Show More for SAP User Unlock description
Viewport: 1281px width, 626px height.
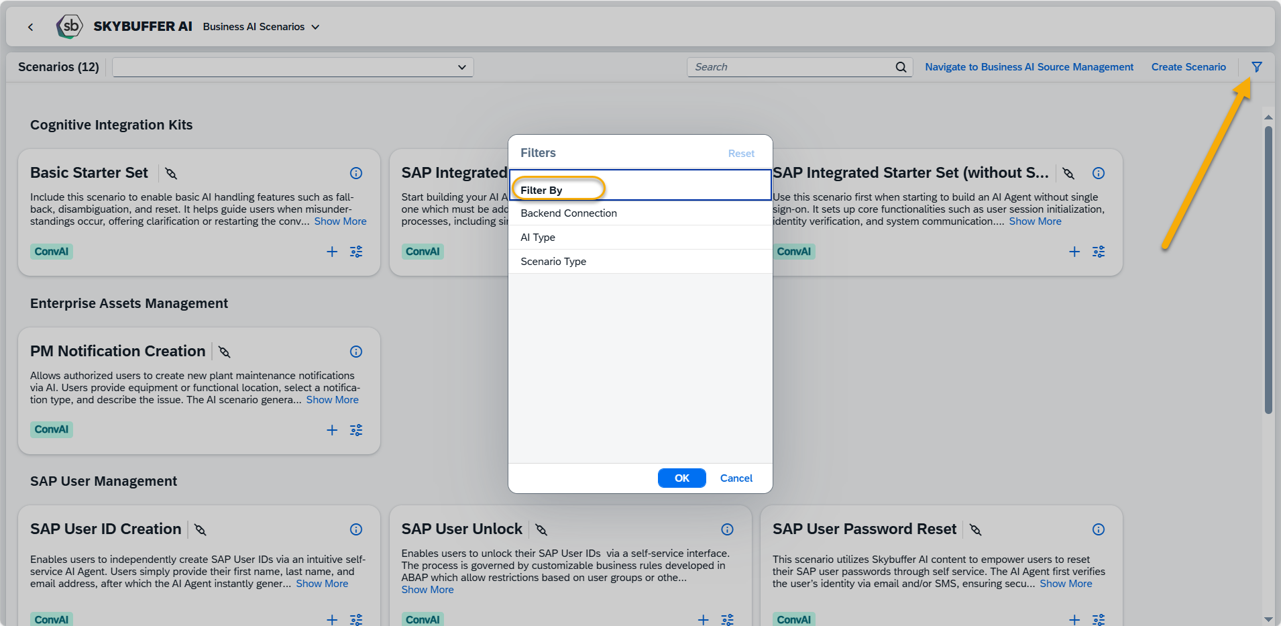tap(427, 590)
